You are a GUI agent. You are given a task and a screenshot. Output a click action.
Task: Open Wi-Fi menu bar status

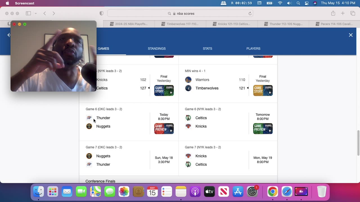pyautogui.click(x=280, y=3)
